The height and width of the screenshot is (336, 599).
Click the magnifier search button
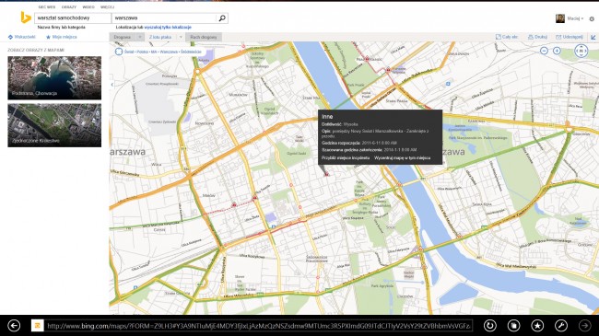[x=222, y=17]
